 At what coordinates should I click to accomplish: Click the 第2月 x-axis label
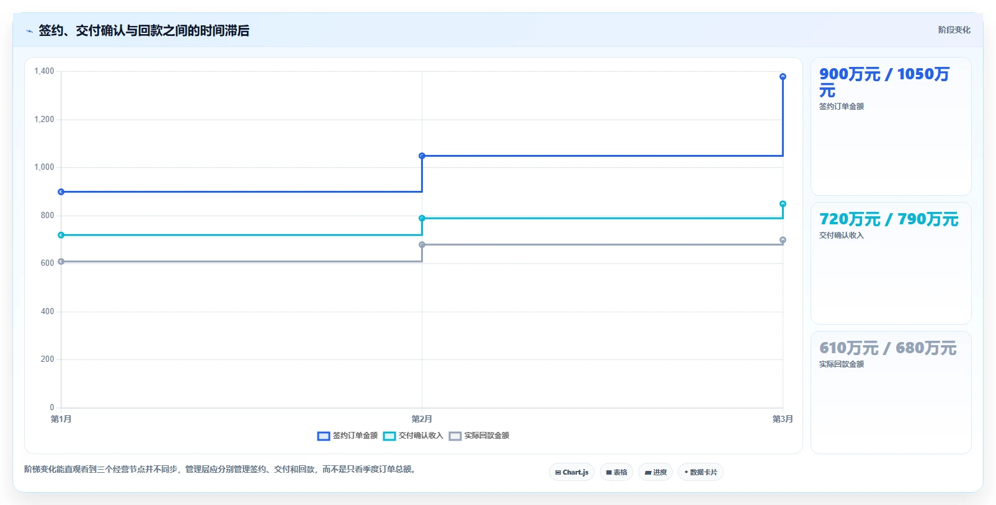pyautogui.click(x=422, y=419)
